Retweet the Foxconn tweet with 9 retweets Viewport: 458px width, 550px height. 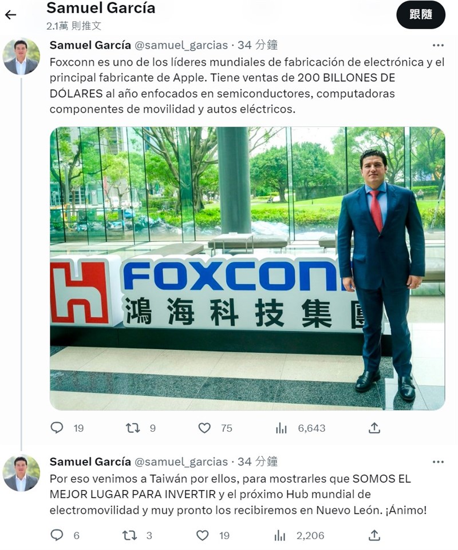(133, 428)
